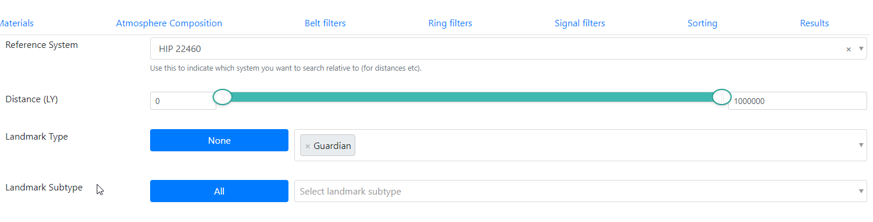Expand the Reference System dropdown arrow
The width and height of the screenshot is (873, 222).
[861, 49]
